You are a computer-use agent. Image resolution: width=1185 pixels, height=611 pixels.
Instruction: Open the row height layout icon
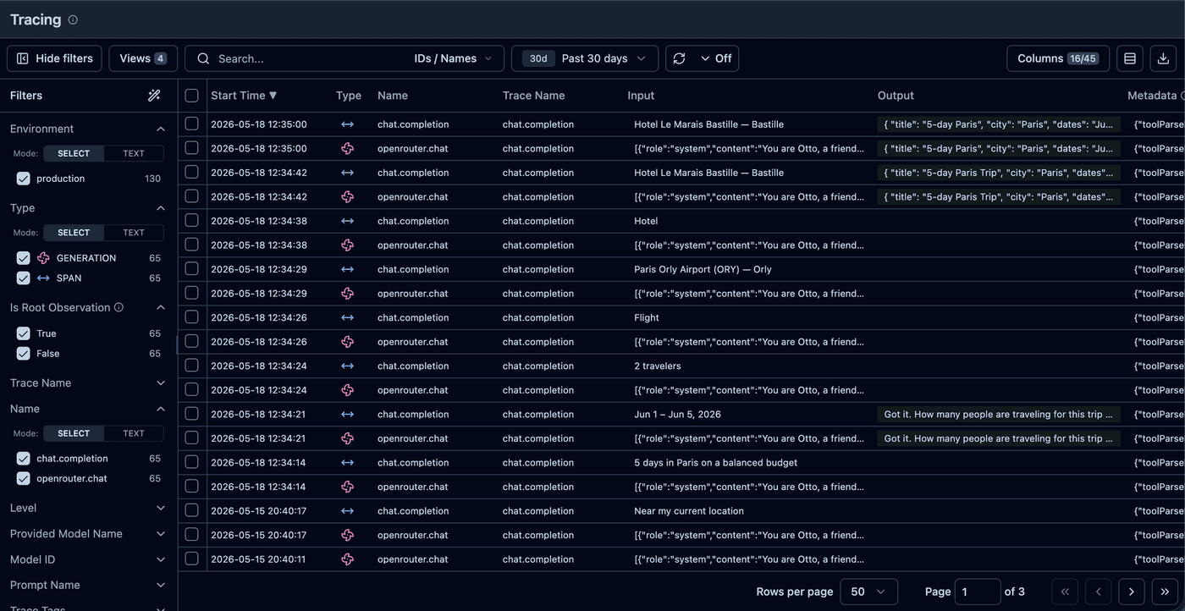pyautogui.click(x=1130, y=58)
